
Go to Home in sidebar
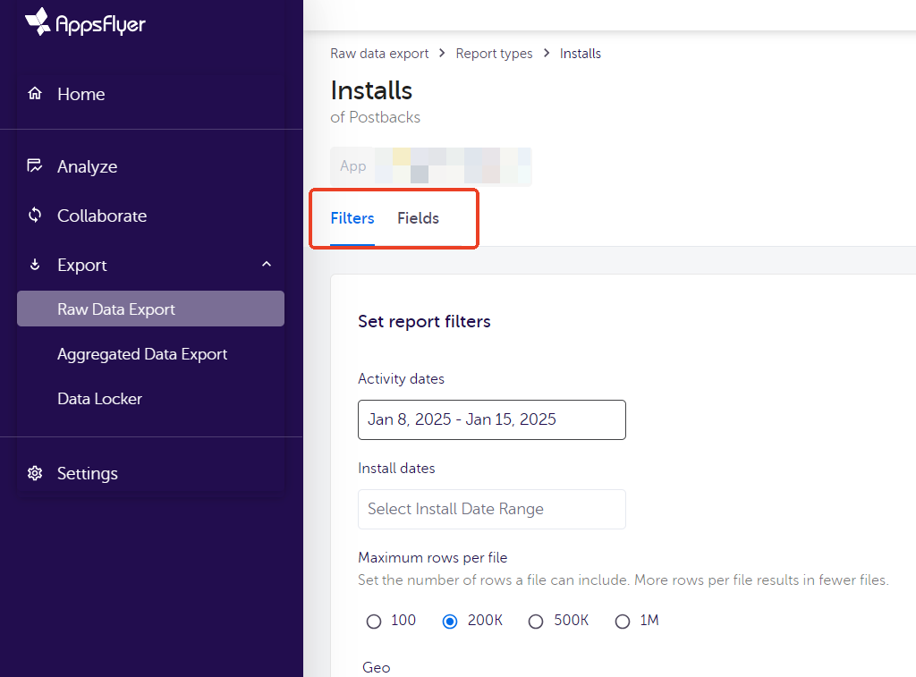coord(81,94)
